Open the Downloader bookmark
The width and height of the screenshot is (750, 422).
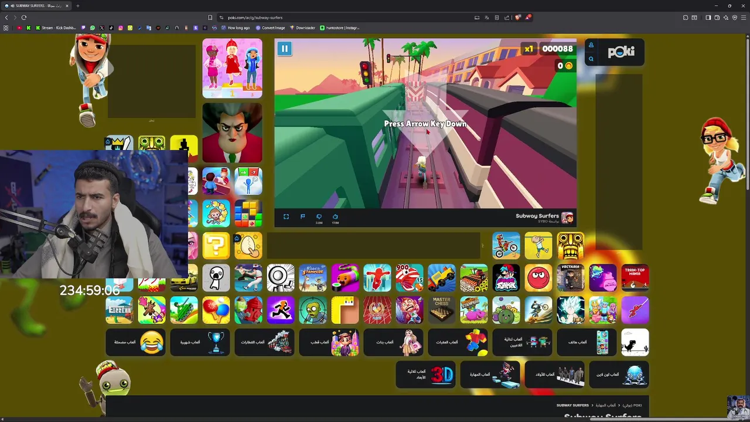click(302, 28)
